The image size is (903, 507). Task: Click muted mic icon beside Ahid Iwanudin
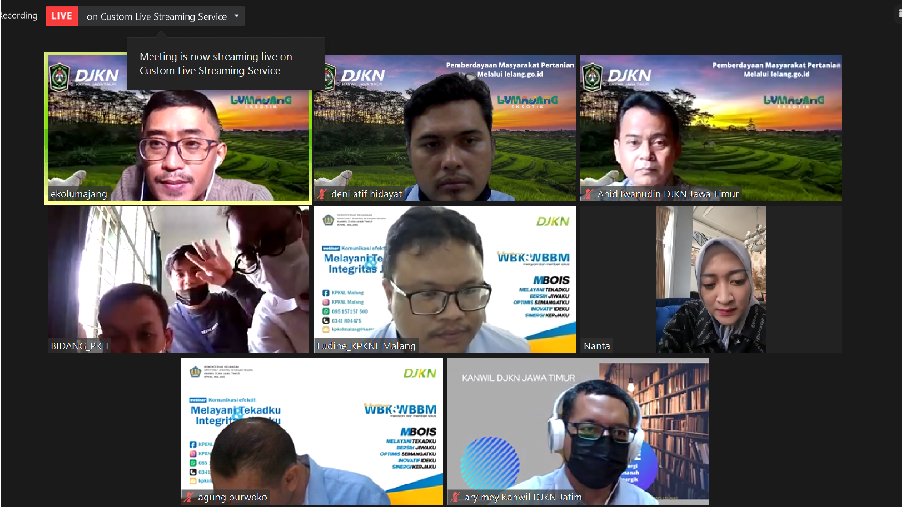[x=588, y=194]
